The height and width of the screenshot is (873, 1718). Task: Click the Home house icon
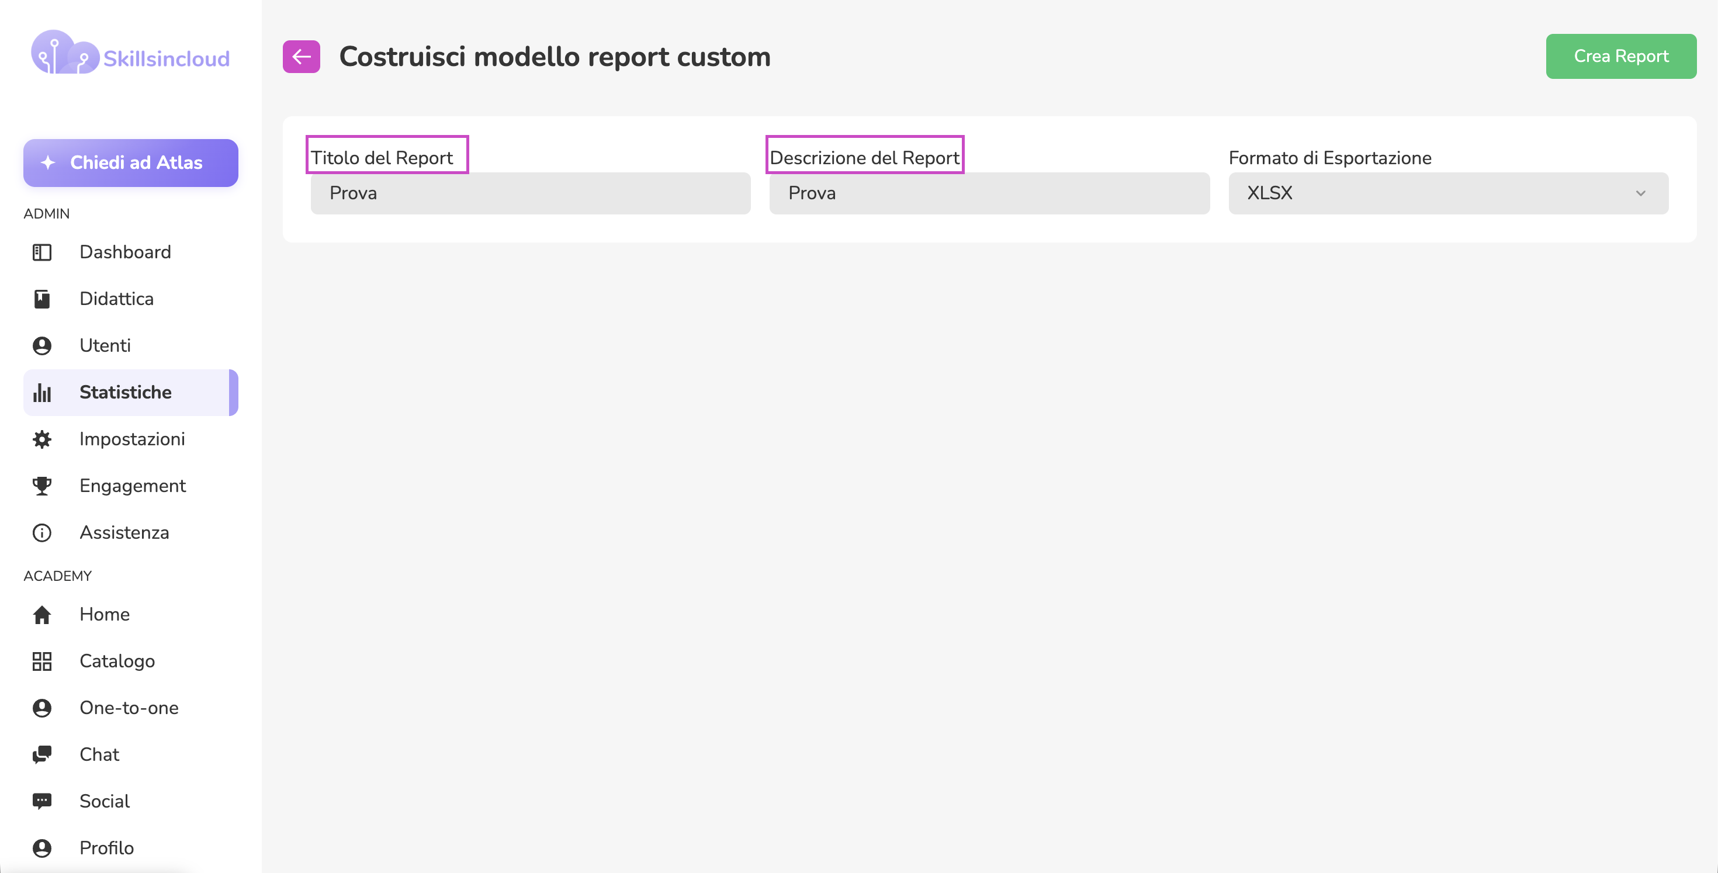42,614
